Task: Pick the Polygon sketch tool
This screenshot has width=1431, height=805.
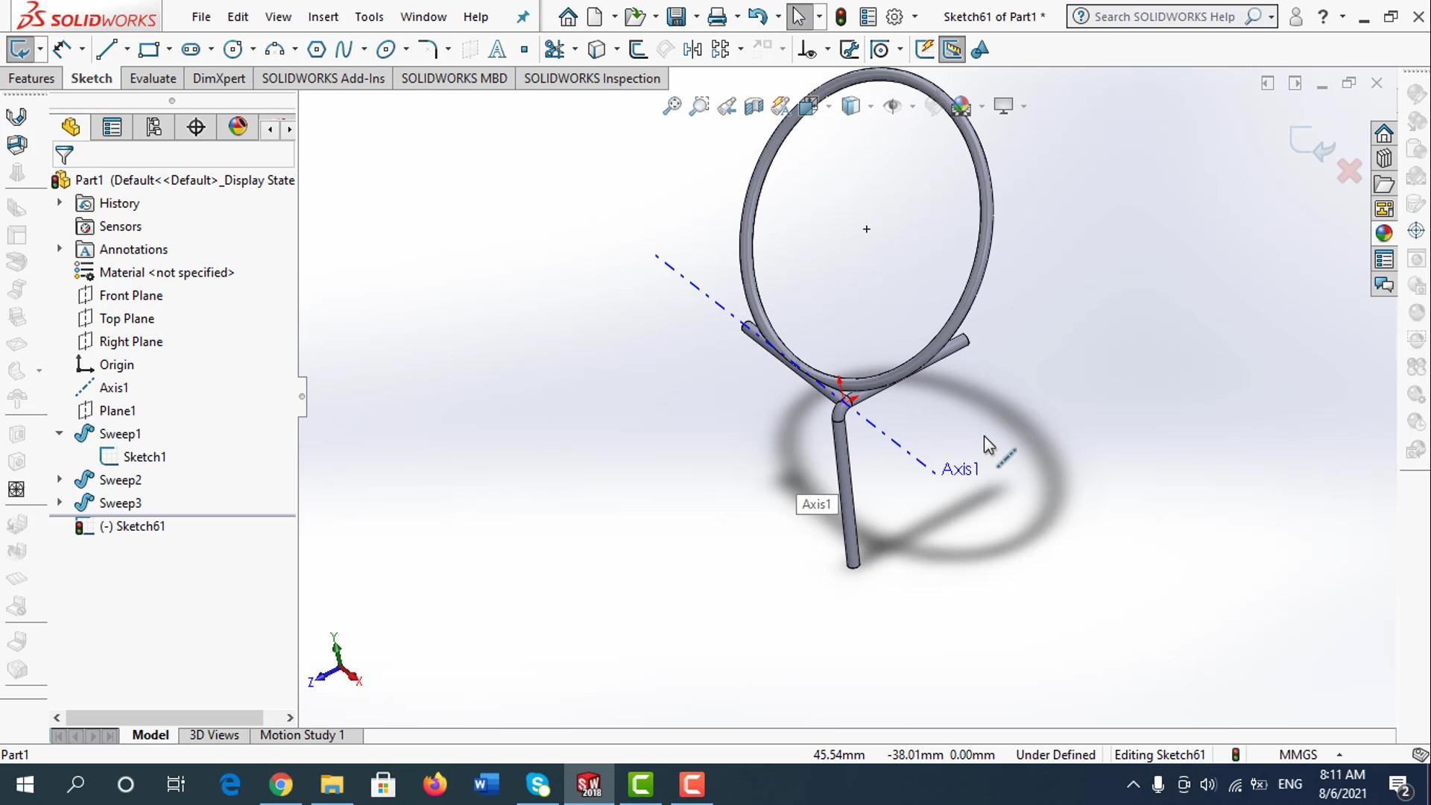Action: (x=316, y=50)
